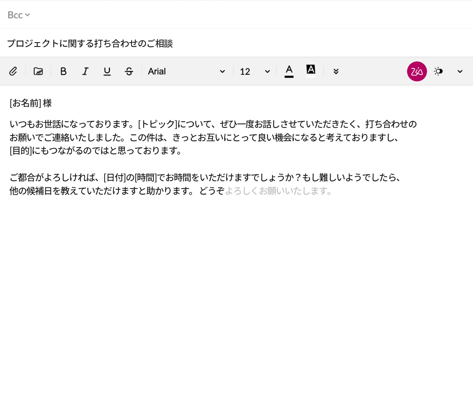Pick a font text color

[289, 71]
